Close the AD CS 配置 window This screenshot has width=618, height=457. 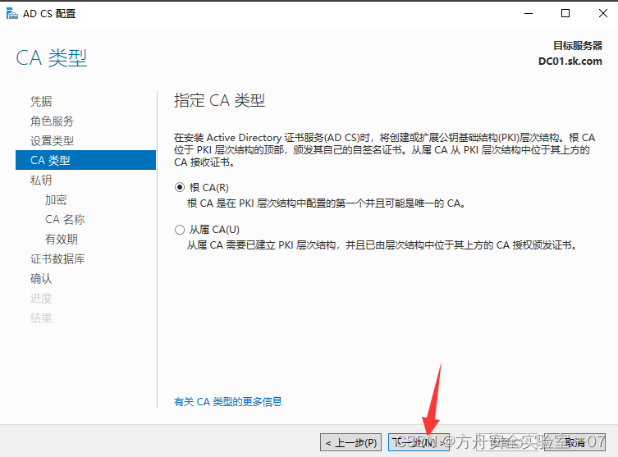point(602,13)
